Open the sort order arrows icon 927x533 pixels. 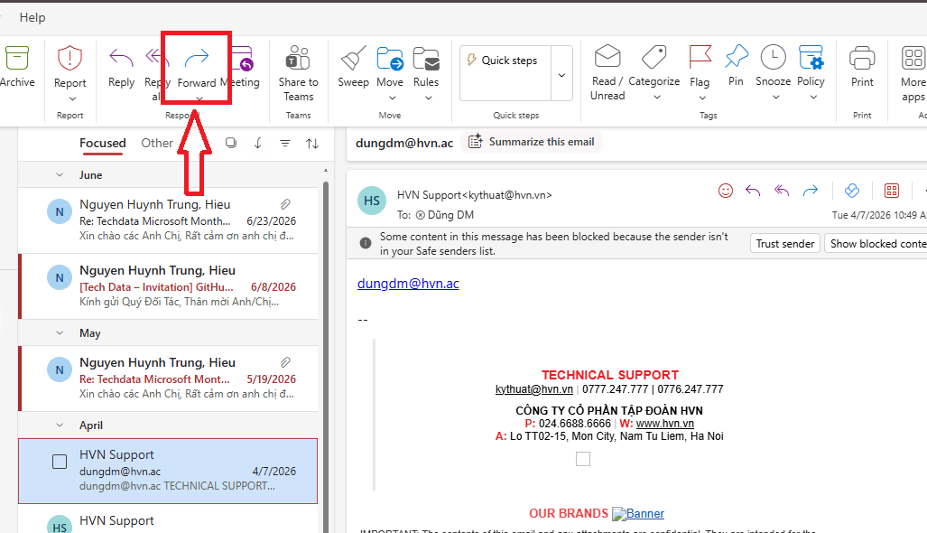coord(312,143)
